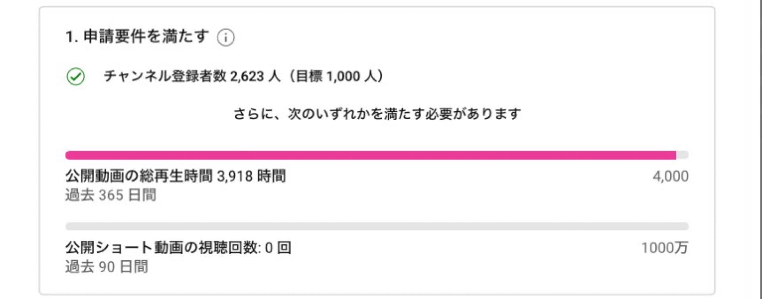Click the unfilled gray end of watch-time bar

tap(682, 155)
